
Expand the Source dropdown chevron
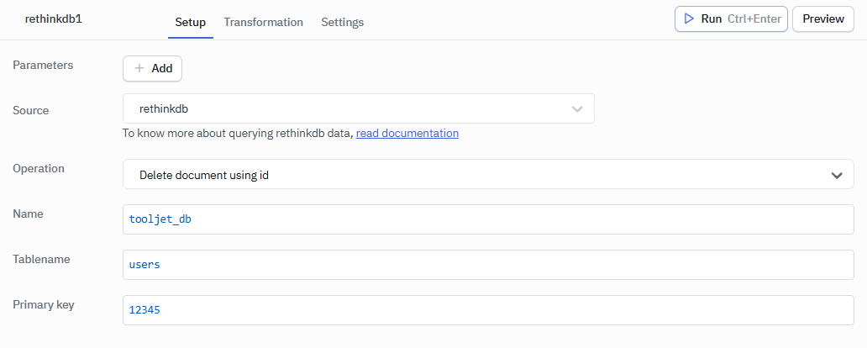[577, 108]
